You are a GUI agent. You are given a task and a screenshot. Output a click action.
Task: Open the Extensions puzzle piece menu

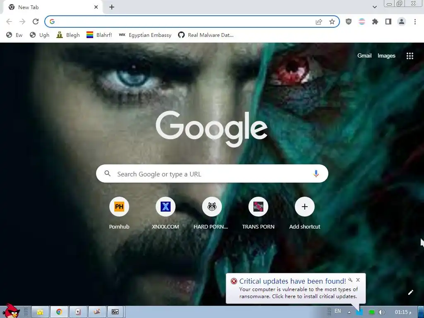(375, 22)
